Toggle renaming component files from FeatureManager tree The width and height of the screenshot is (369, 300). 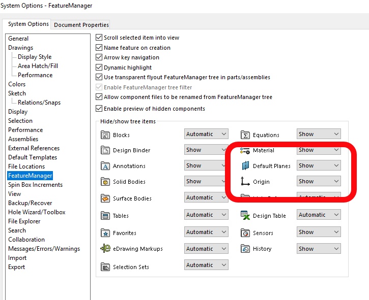(x=99, y=97)
